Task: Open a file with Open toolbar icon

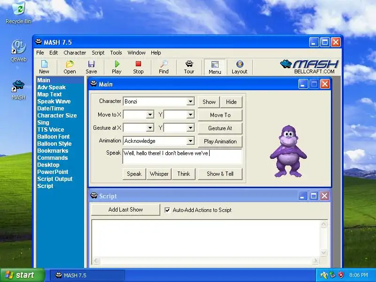Action: coord(70,67)
